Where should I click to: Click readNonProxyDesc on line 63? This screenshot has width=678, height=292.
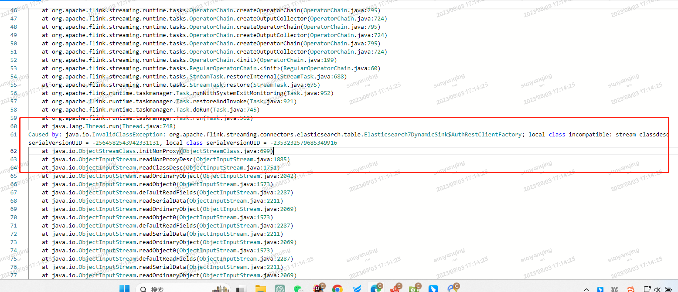[x=166, y=160]
